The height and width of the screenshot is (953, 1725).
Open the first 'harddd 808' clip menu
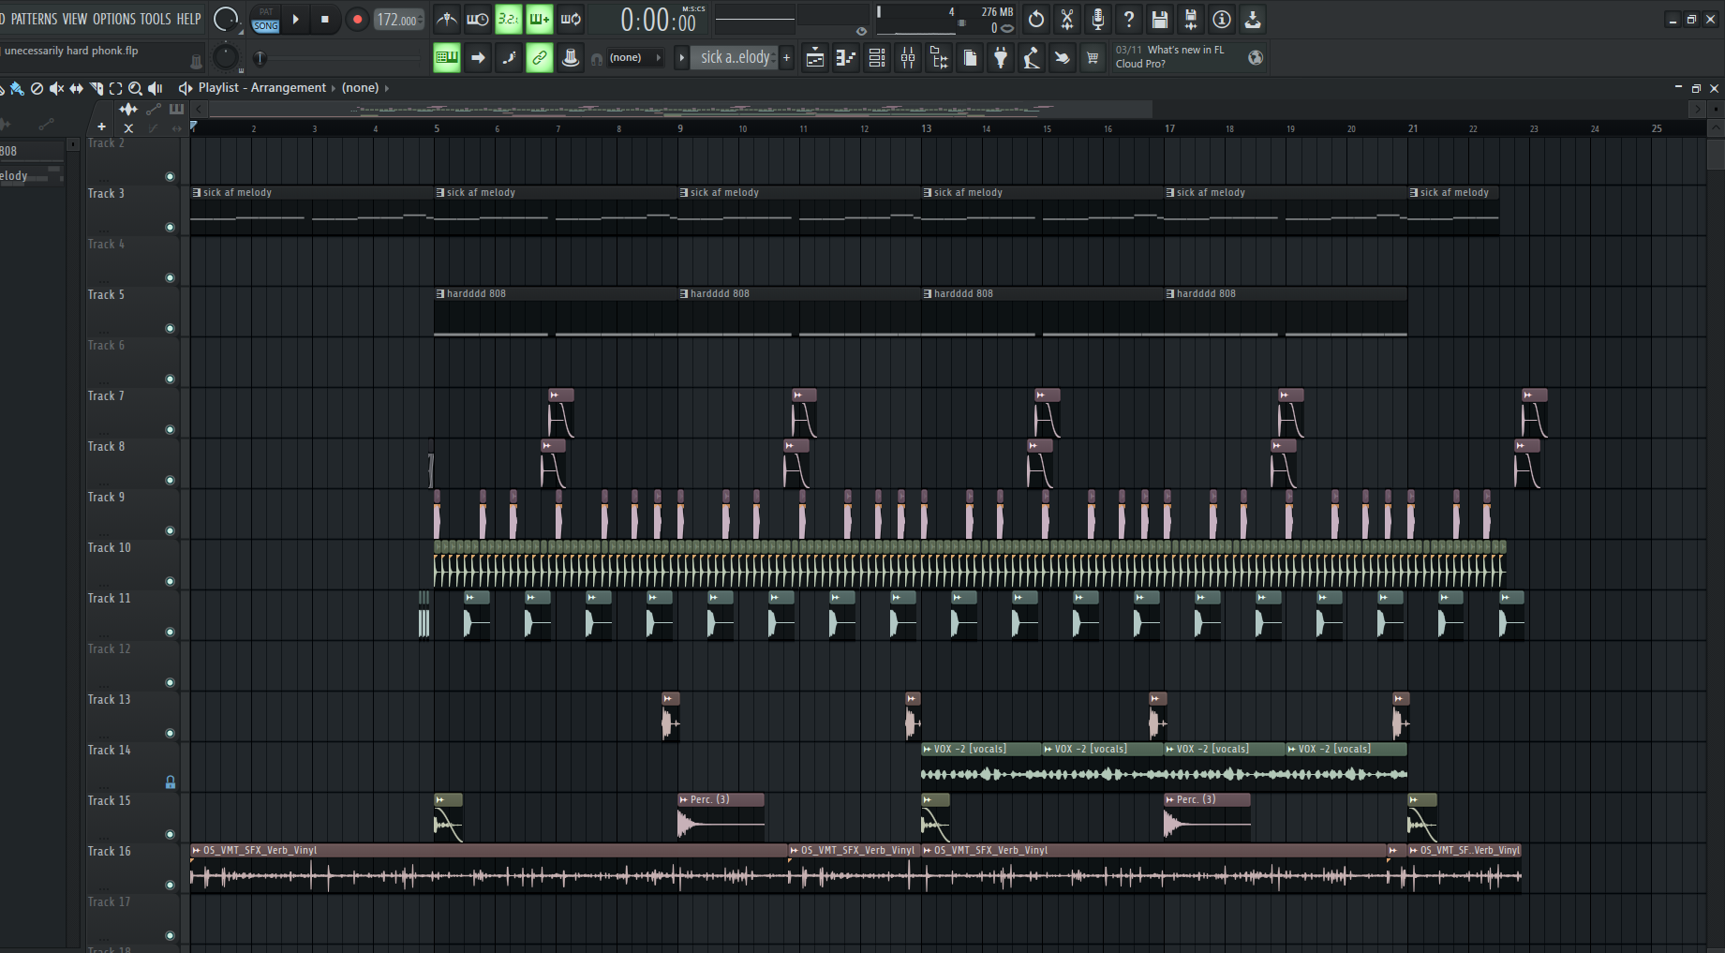pyautogui.click(x=440, y=293)
